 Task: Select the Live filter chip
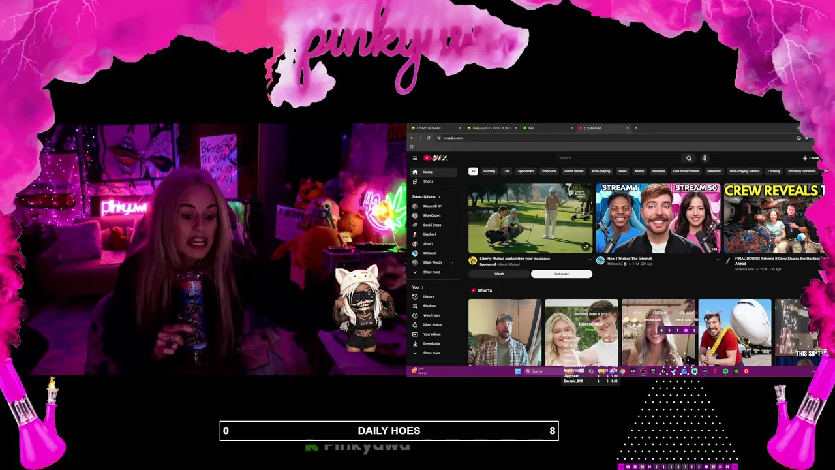[506, 171]
